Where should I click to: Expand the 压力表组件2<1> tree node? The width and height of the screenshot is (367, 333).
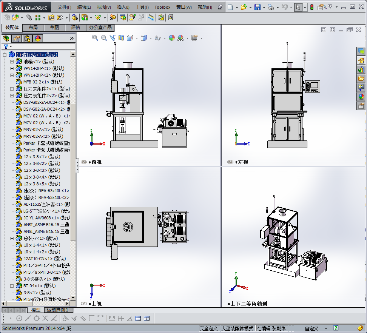(x=12, y=89)
